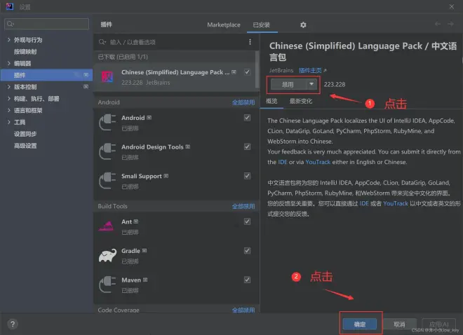The image size is (463, 335).
Task: Open the IDE link in English description
Action: point(283,162)
